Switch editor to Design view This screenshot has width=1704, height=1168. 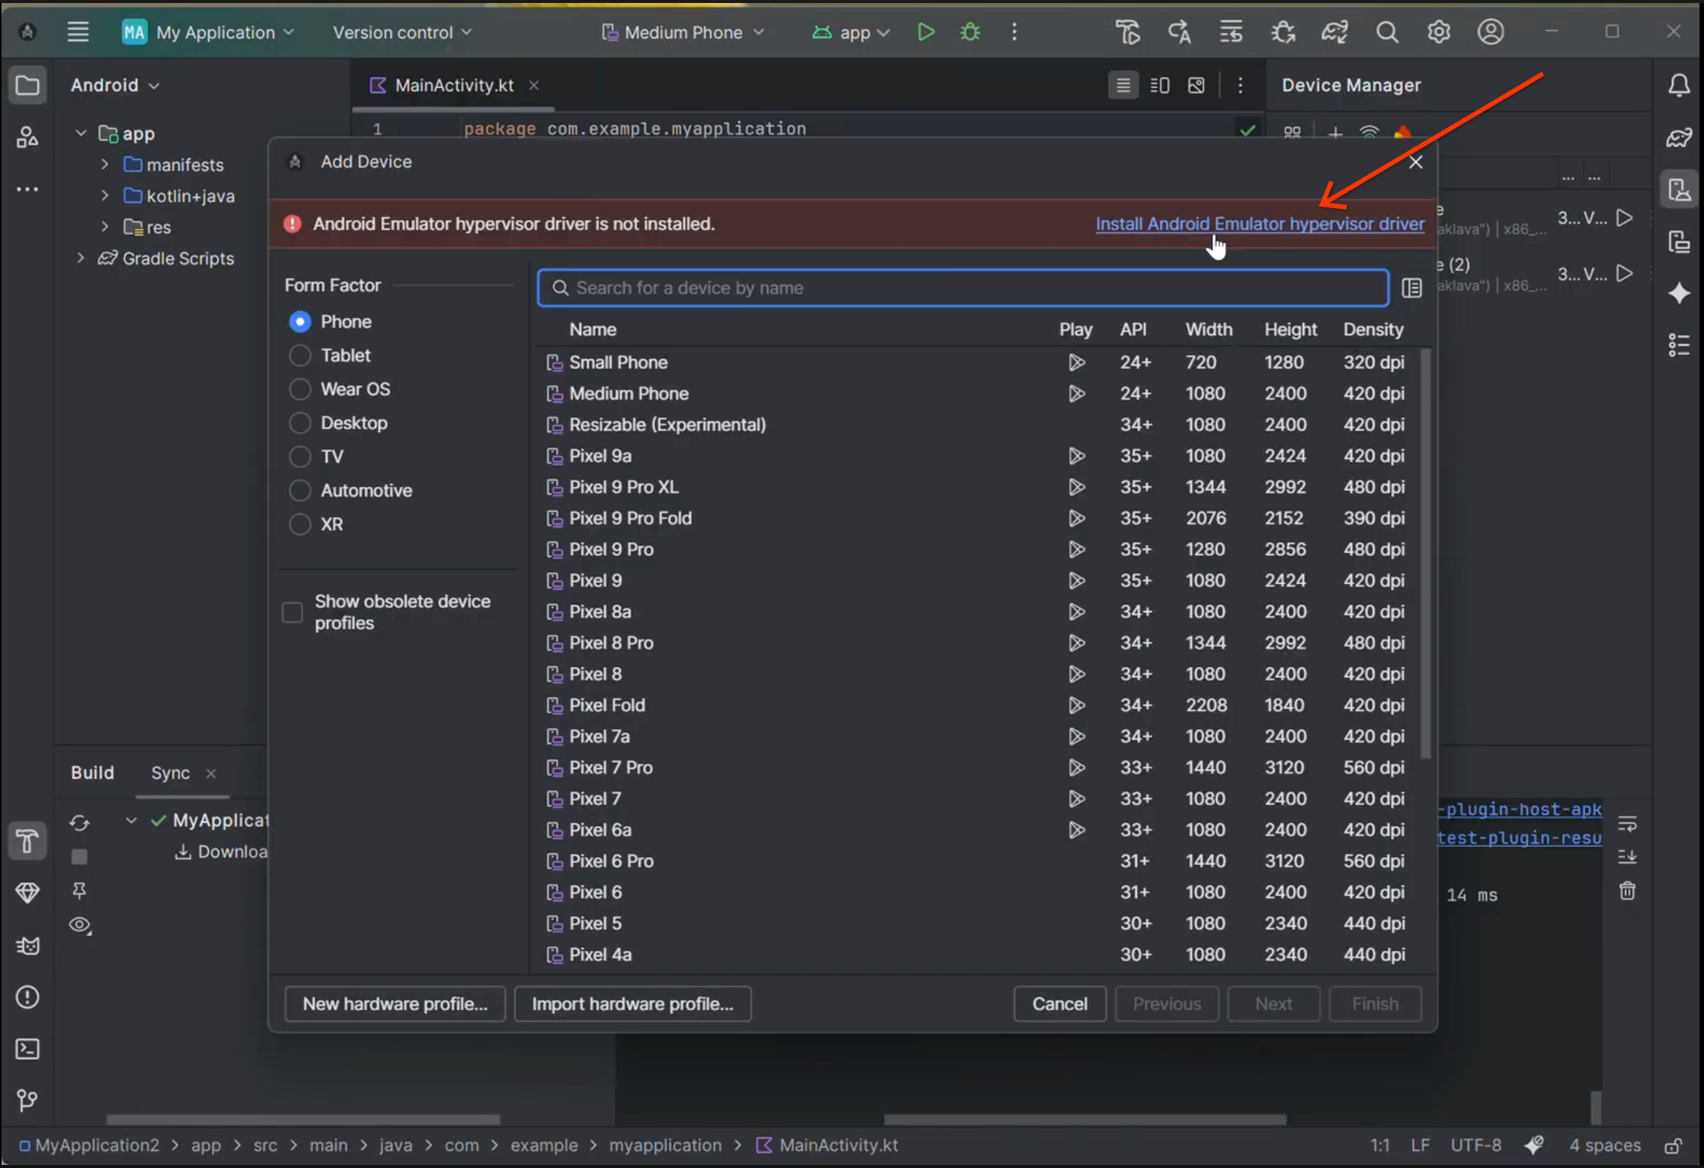(1196, 85)
